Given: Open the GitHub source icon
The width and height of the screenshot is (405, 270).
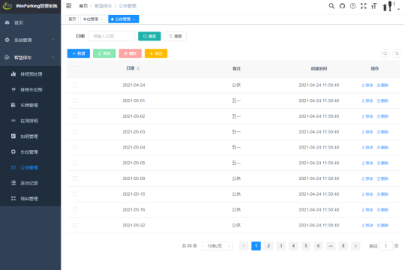Looking at the screenshot, I should coord(342,6).
